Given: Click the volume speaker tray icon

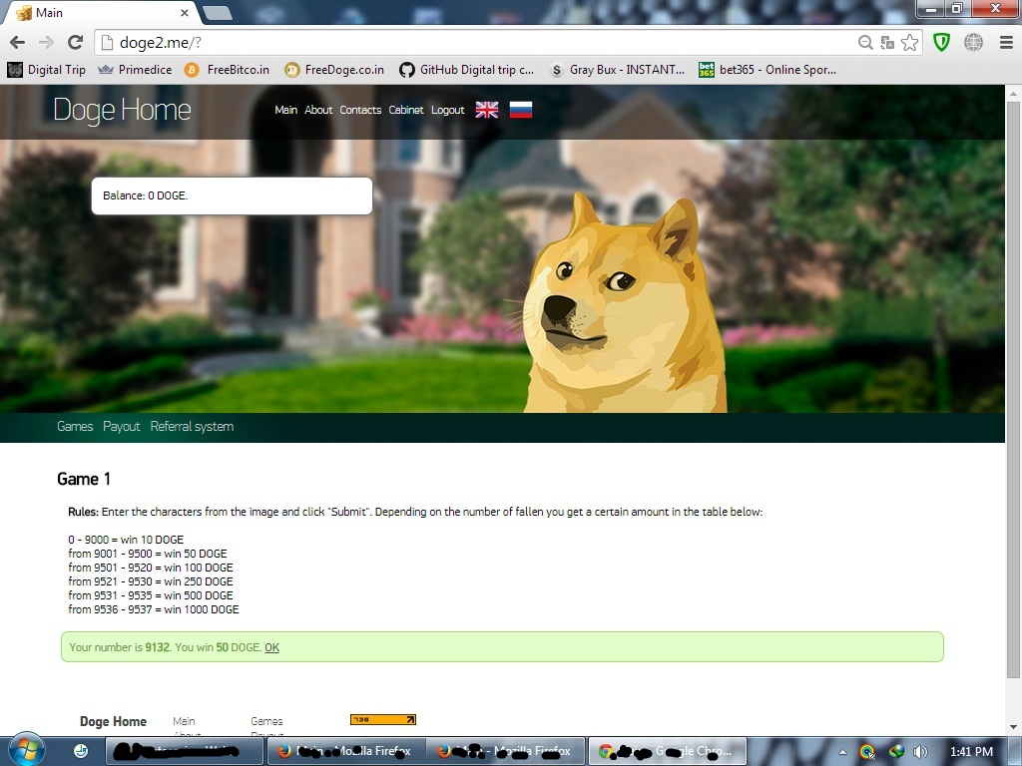Looking at the screenshot, I should click(x=920, y=752).
